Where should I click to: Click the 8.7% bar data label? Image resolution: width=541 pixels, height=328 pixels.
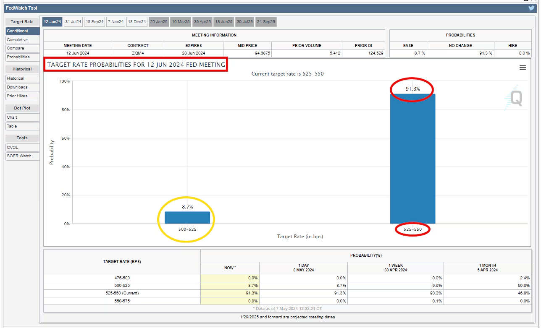tap(187, 207)
